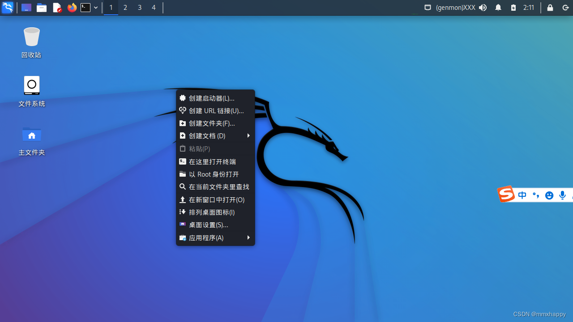Open 桌面设置(S)... from context menu

point(215,225)
